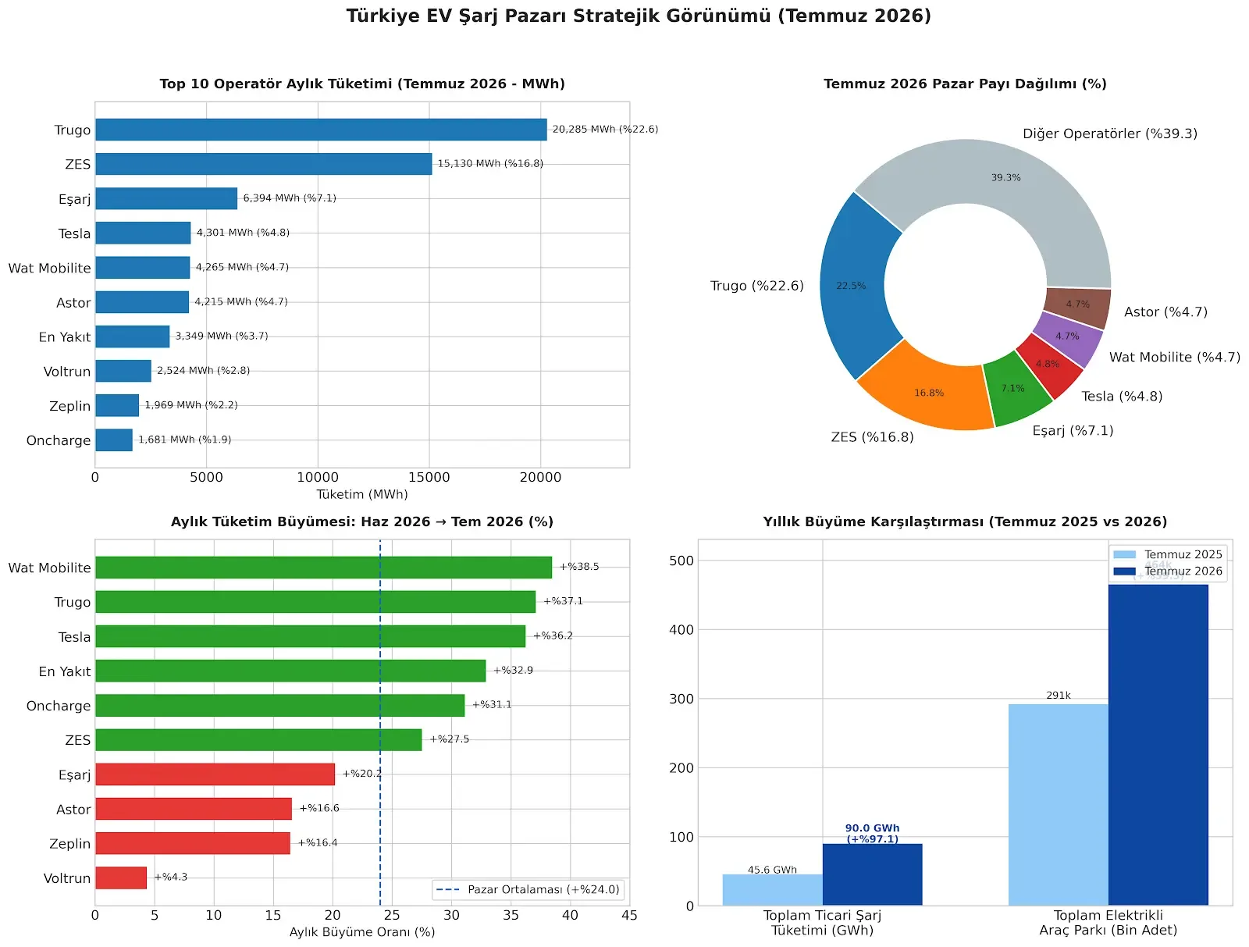The image size is (1249, 947).
Task: Click the 'Pazar Ortalaması (+%24.0)' legend text
Action: pyautogui.click(x=543, y=890)
